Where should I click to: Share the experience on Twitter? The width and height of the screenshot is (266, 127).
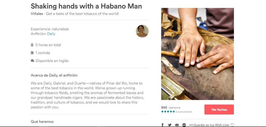point(170,125)
